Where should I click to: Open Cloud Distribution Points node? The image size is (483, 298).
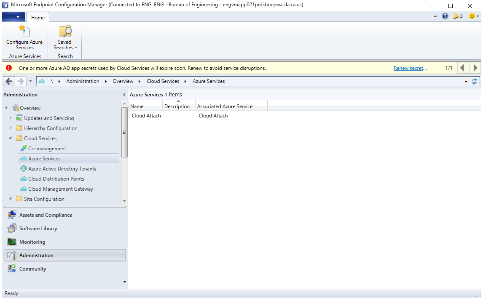click(x=56, y=179)
